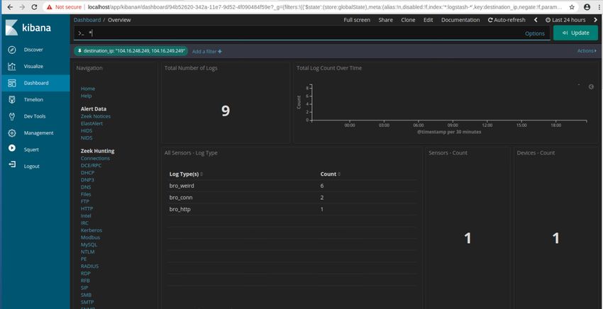Open Modbus hunting link
This screenshot has width=603, height=309.
[x=90, y=237]
